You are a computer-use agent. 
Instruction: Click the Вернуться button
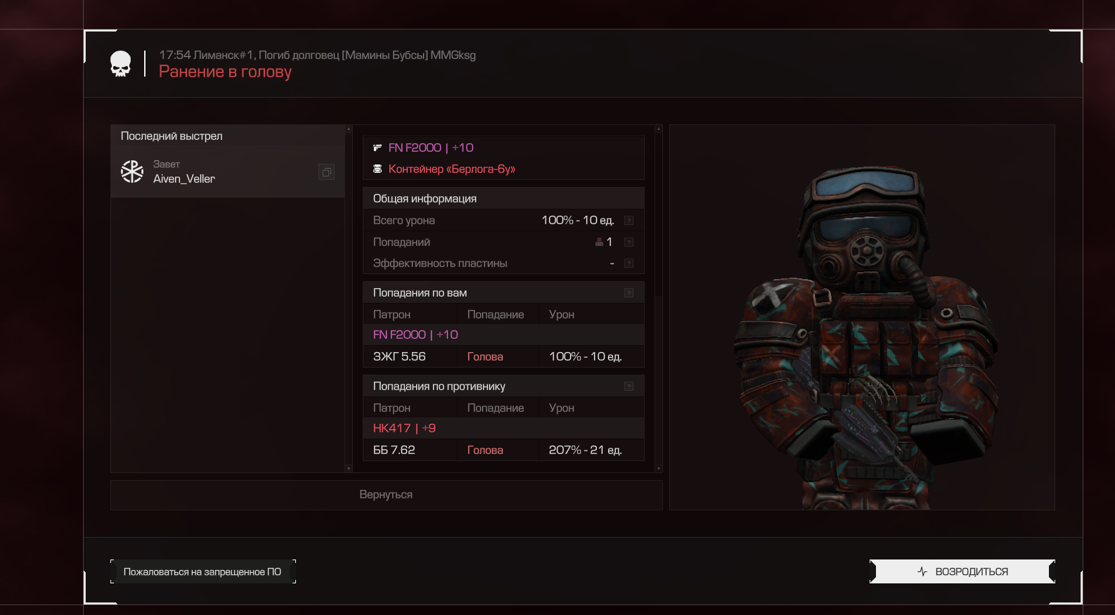(x=386, y=495)
